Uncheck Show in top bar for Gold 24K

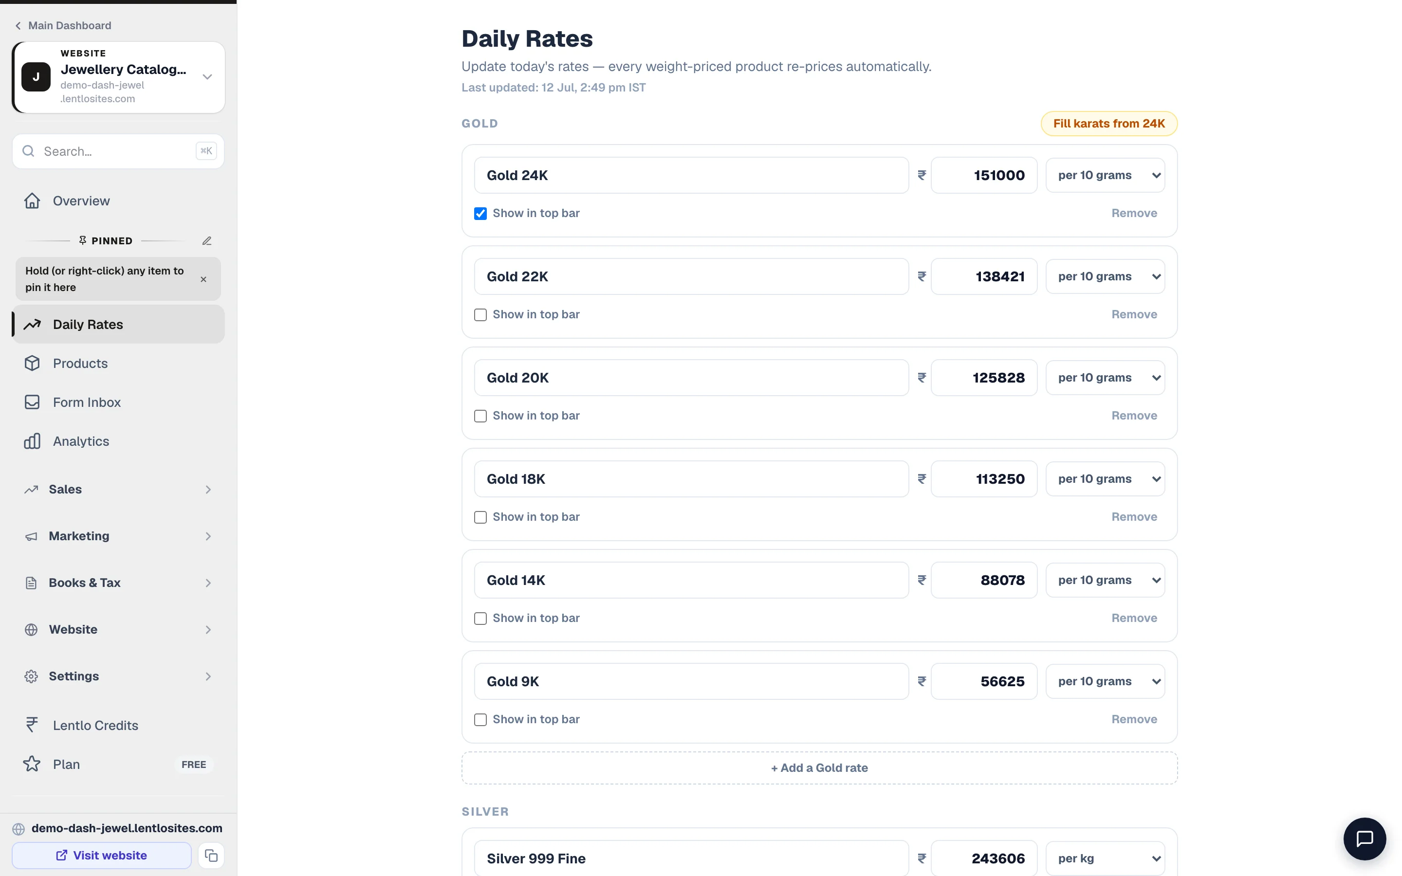pos(480,213)
